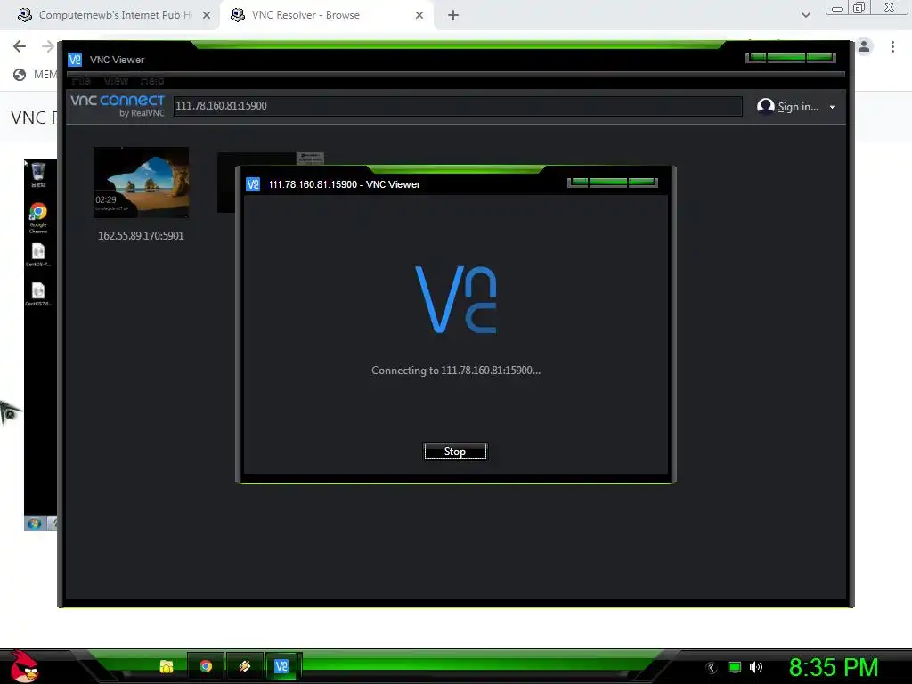The width and height of the screenshot is (912, 684).
Task: Click the Google Chrome icon in remote desktop preview
Action: click(x=38, y=217)
